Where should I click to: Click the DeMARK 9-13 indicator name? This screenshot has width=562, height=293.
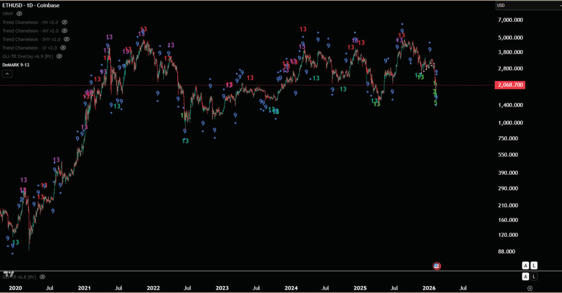16,65
